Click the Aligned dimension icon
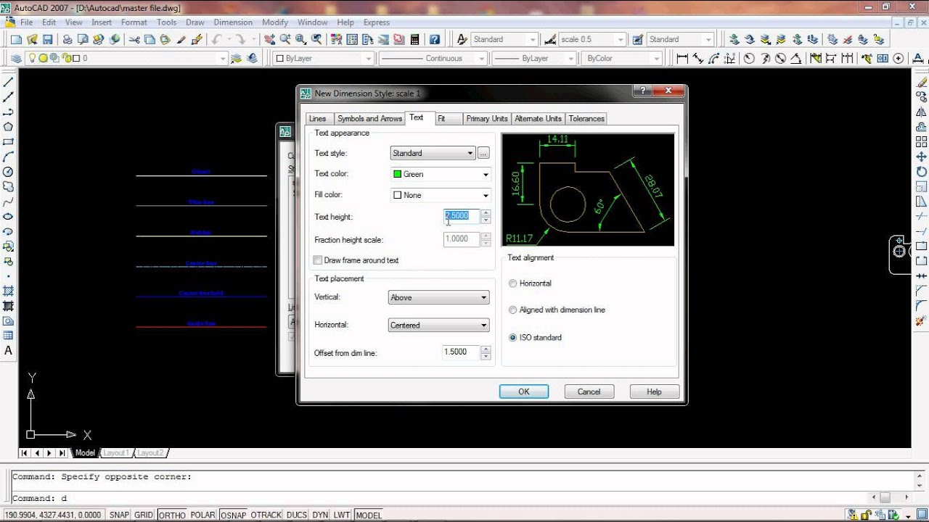Viewport: 929px width, 522px height. point(698,59)
